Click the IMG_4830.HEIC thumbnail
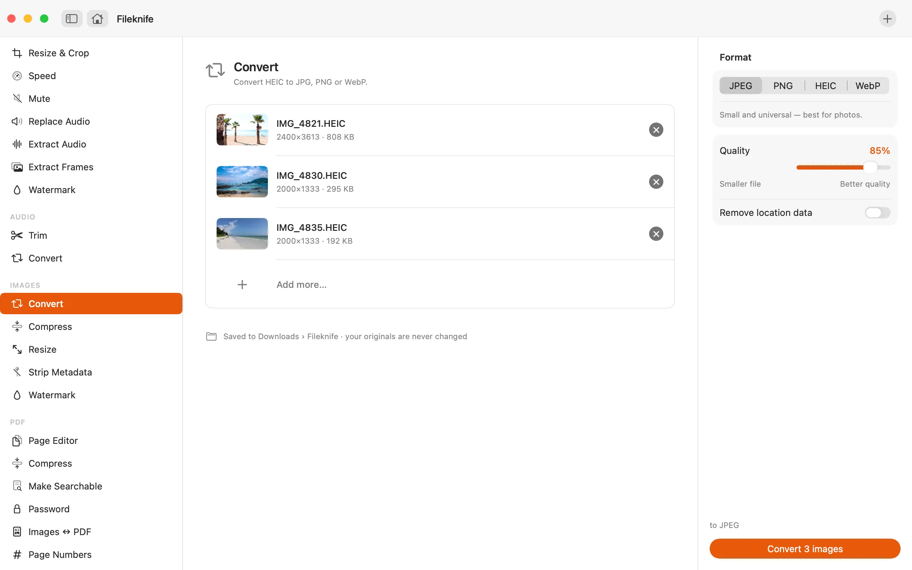The image size is (912, 570). (x=242, y=182)
